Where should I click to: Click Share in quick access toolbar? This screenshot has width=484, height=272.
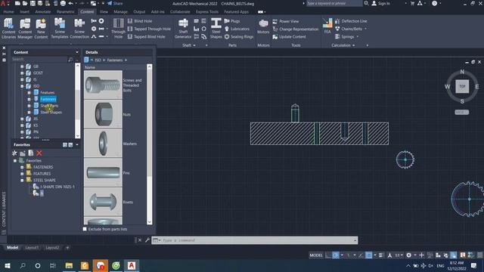click(115, 3)
